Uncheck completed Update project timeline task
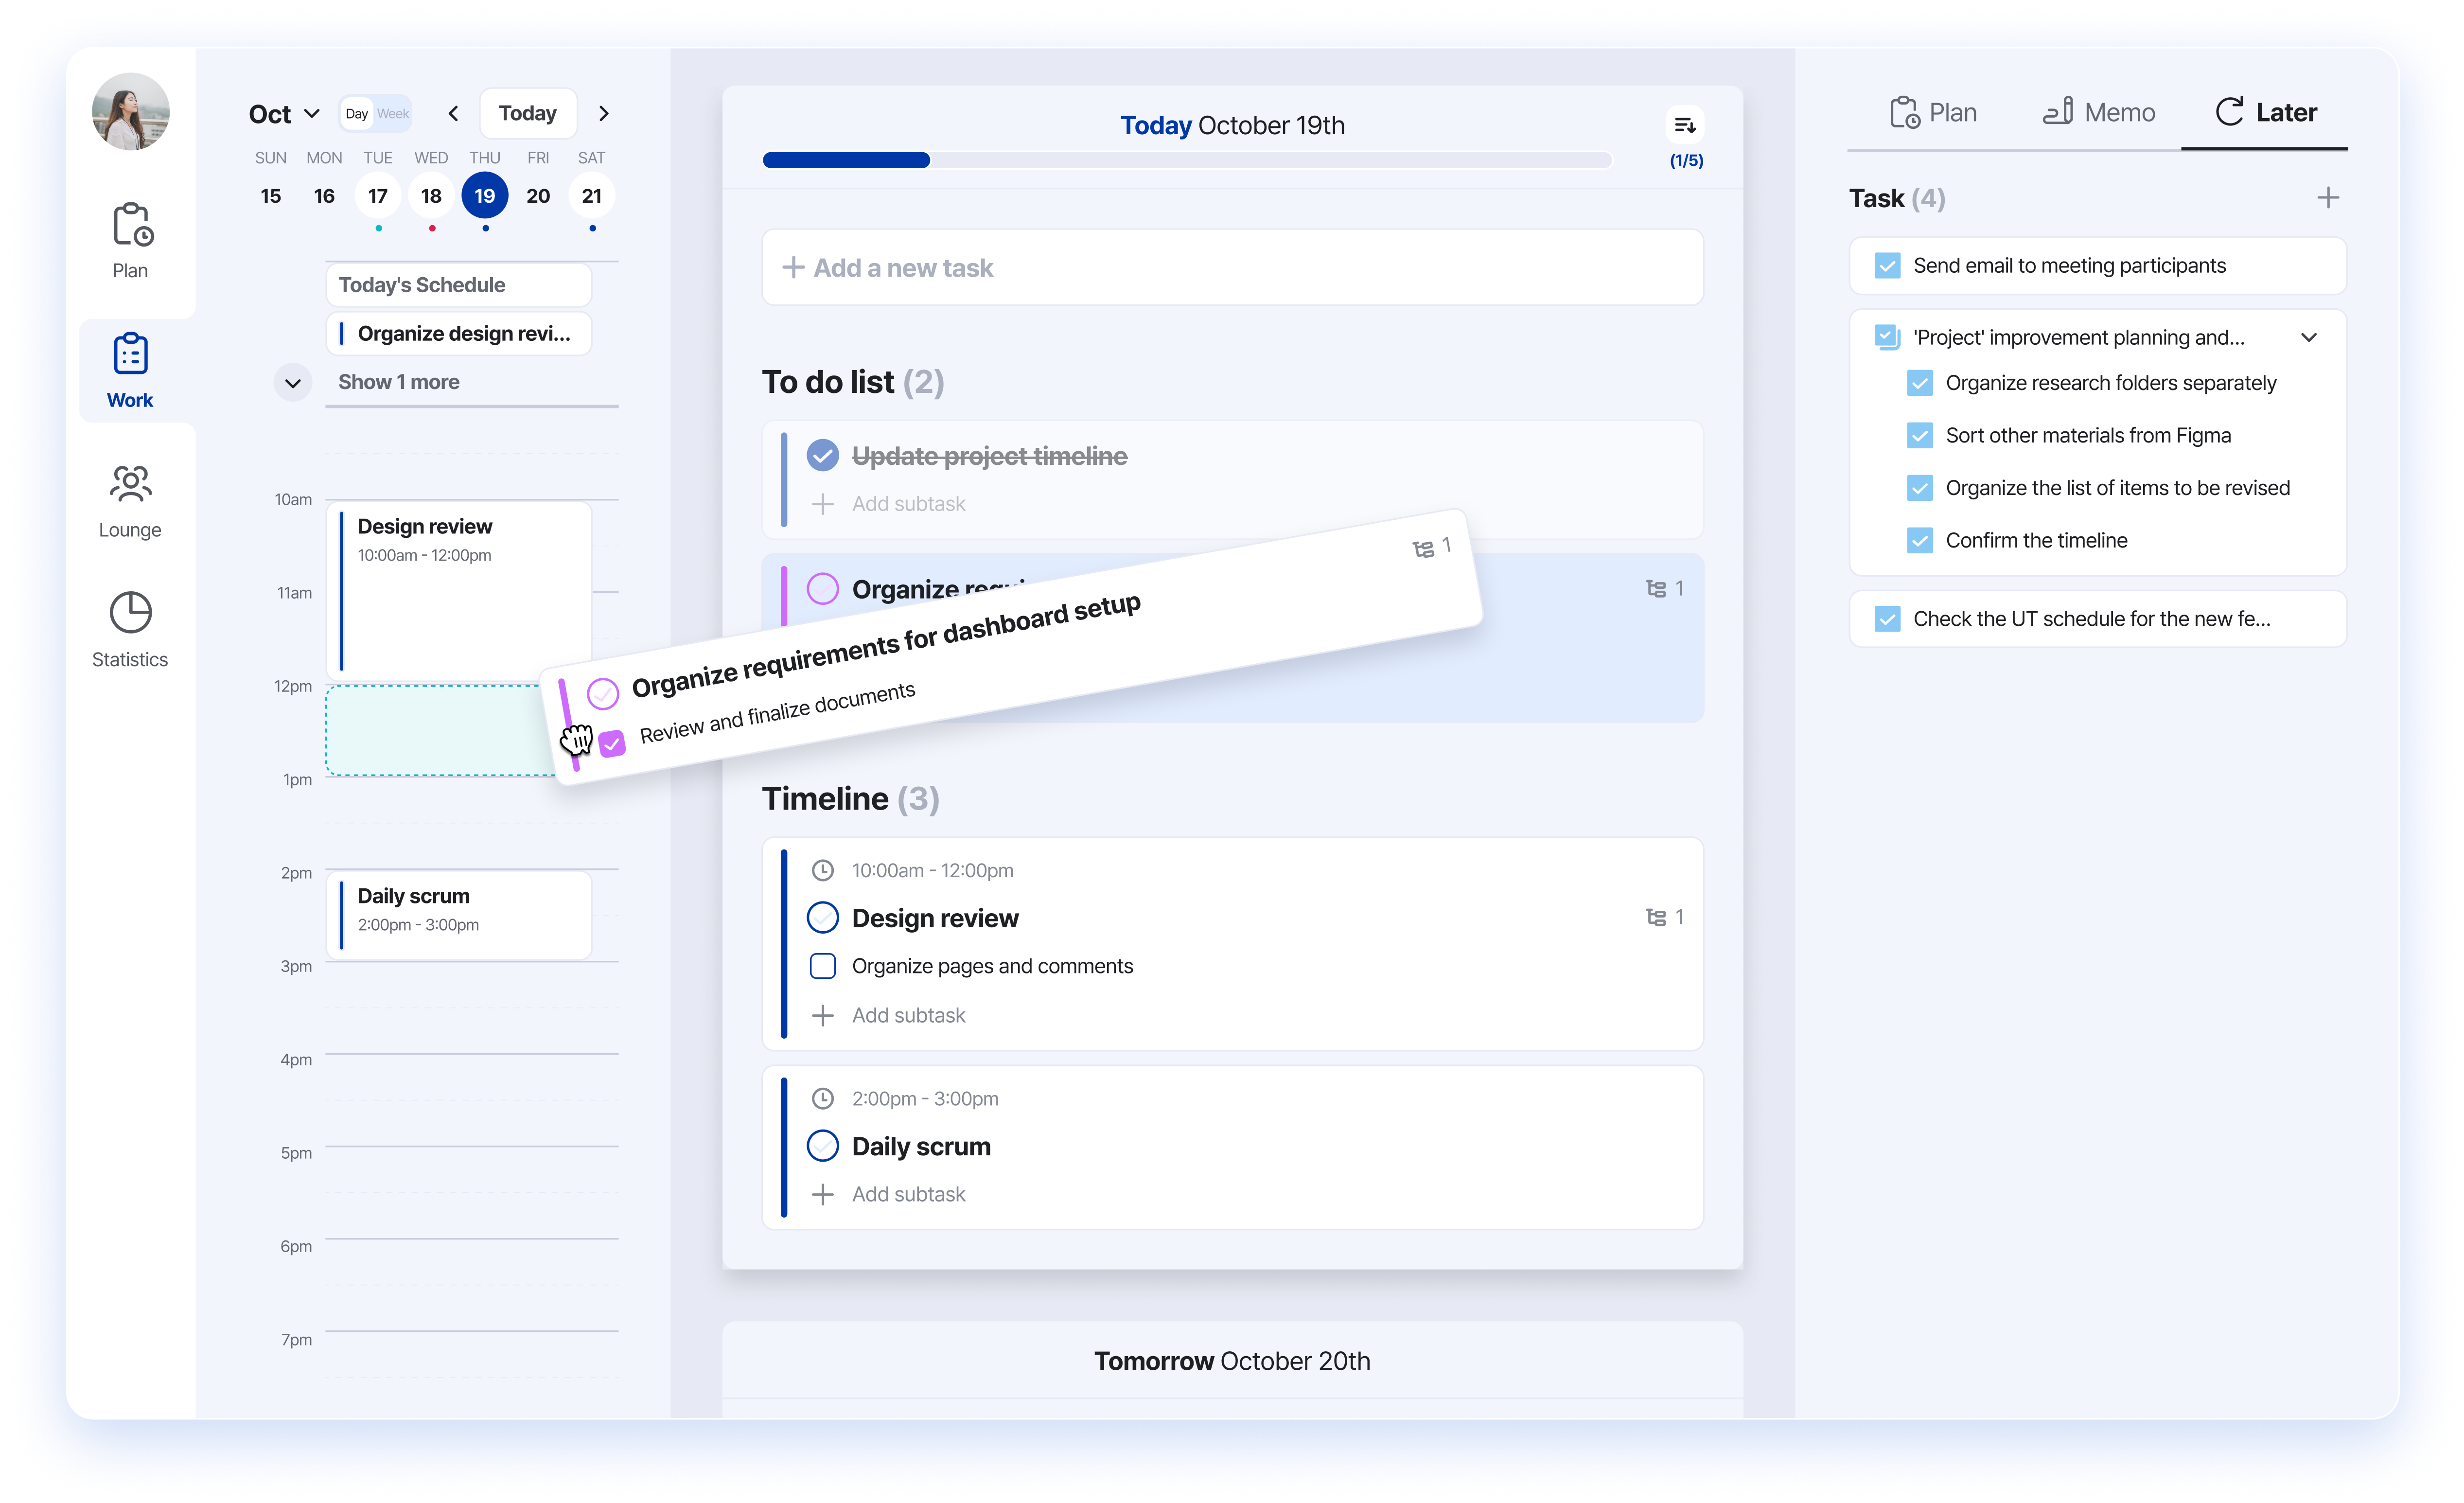 (823, 456)
